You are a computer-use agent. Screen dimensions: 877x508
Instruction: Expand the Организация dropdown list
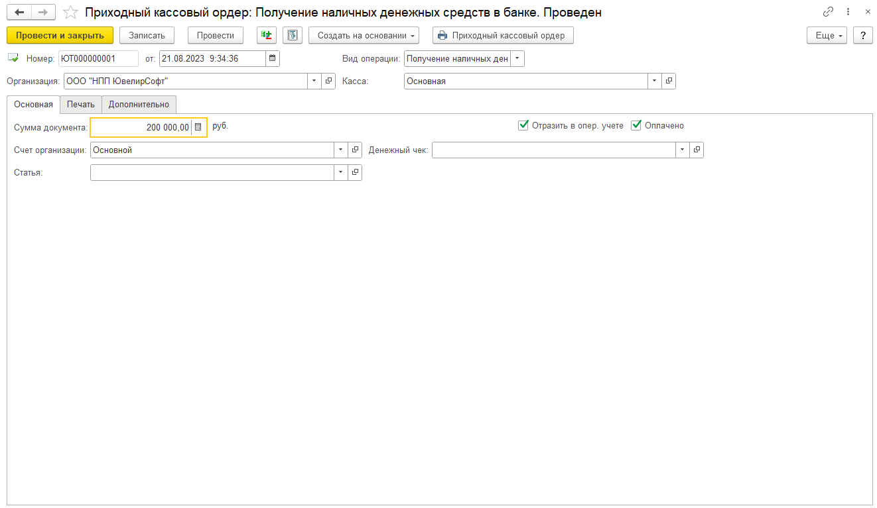click(314, 81)
